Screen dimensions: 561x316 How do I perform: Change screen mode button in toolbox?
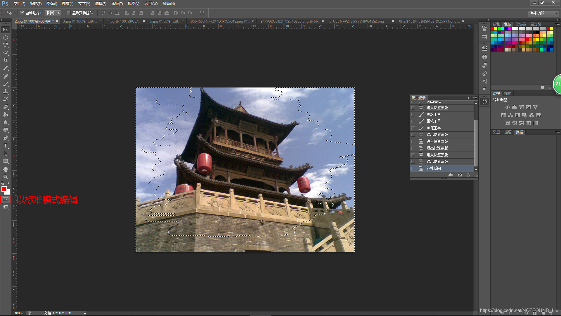coord(6,207)
